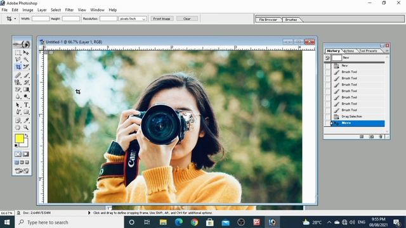Screen dimensions: 406x228
Task: Select the Gradient tool
Action: [x=26, y=89]
